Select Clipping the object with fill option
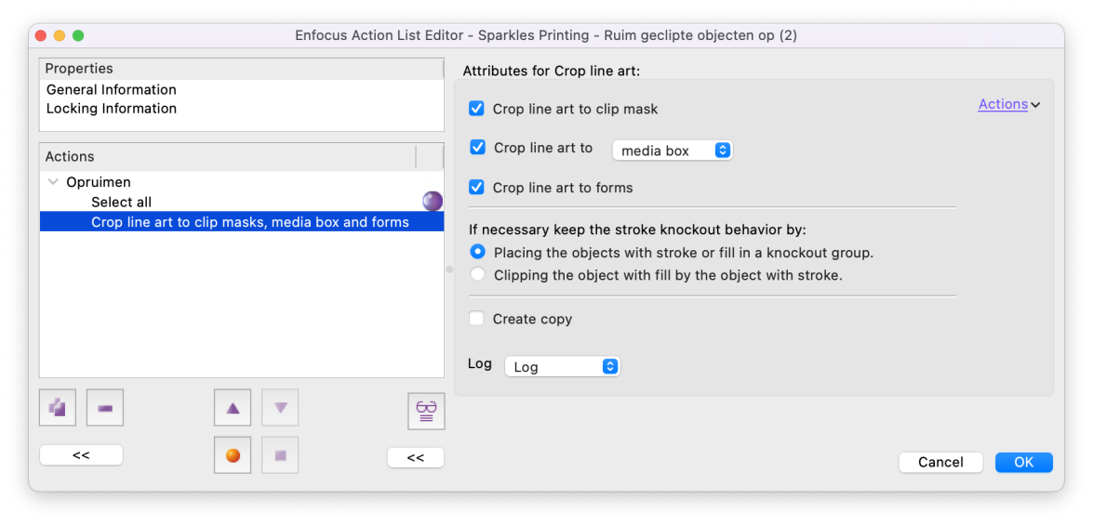 point(477,274)
